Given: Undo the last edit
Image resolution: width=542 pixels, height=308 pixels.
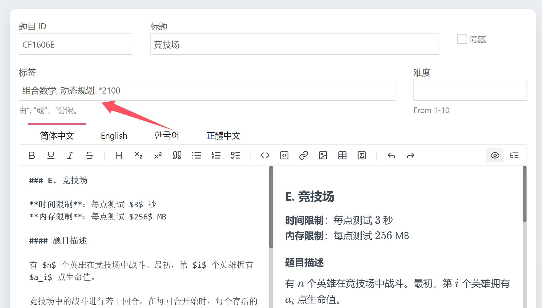Looking at the screenshot, I should coord(391,156).
